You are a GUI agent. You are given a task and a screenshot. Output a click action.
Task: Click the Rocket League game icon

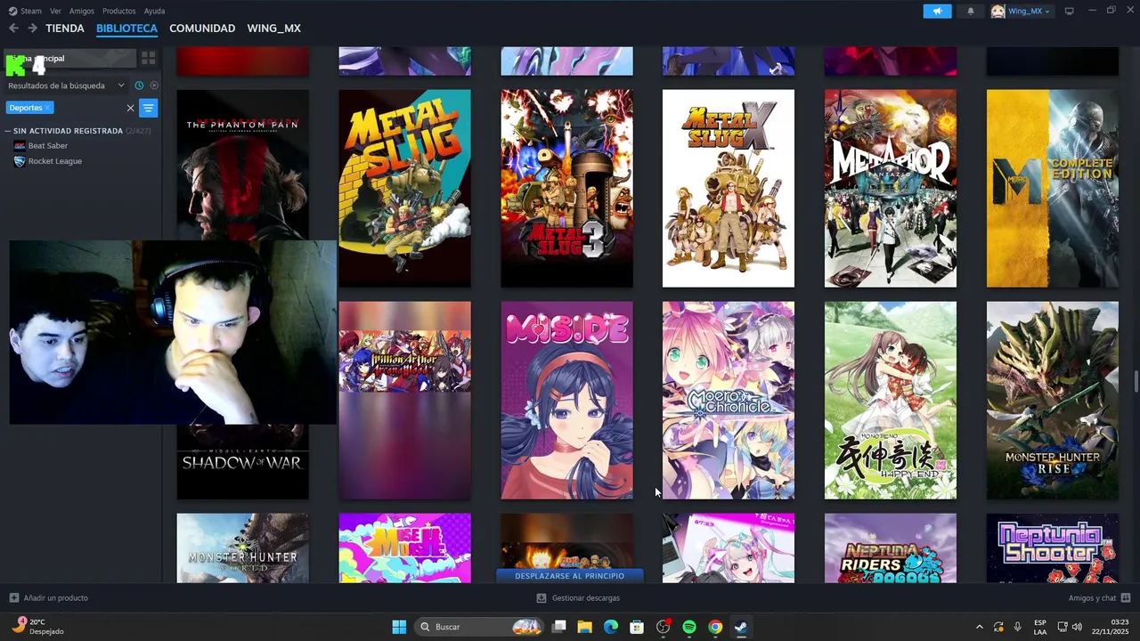[x=20, y=161]
